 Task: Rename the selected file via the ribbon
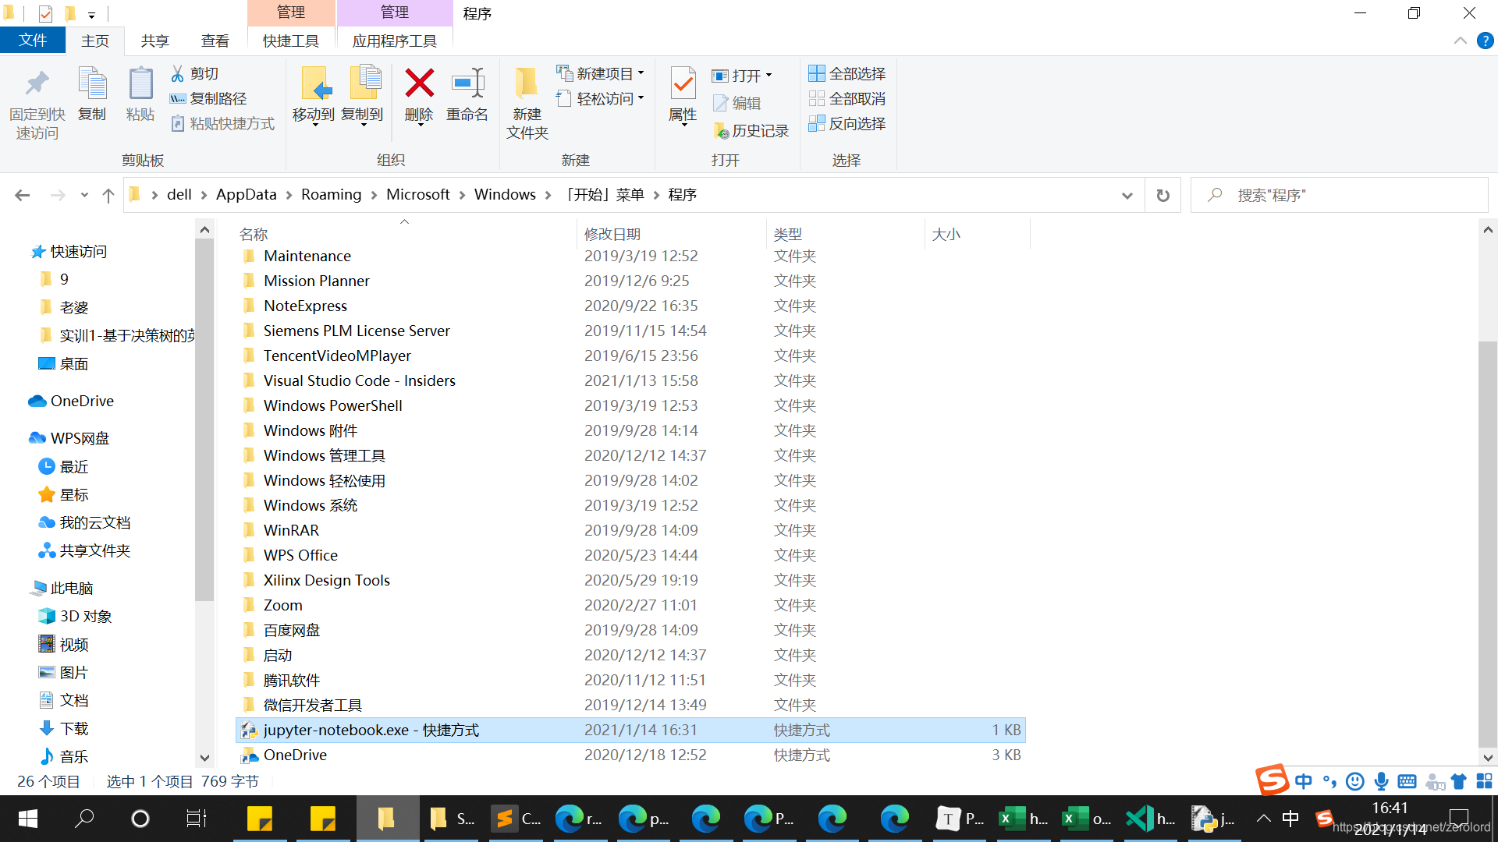tap(467, 95)
